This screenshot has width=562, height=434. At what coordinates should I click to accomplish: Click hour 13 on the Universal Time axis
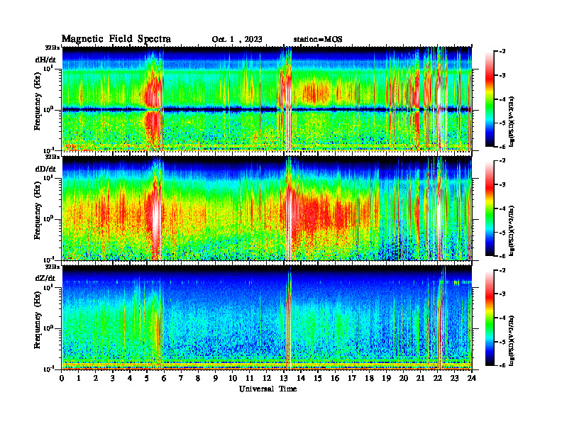pyautogui.click(x=284, y=379)
